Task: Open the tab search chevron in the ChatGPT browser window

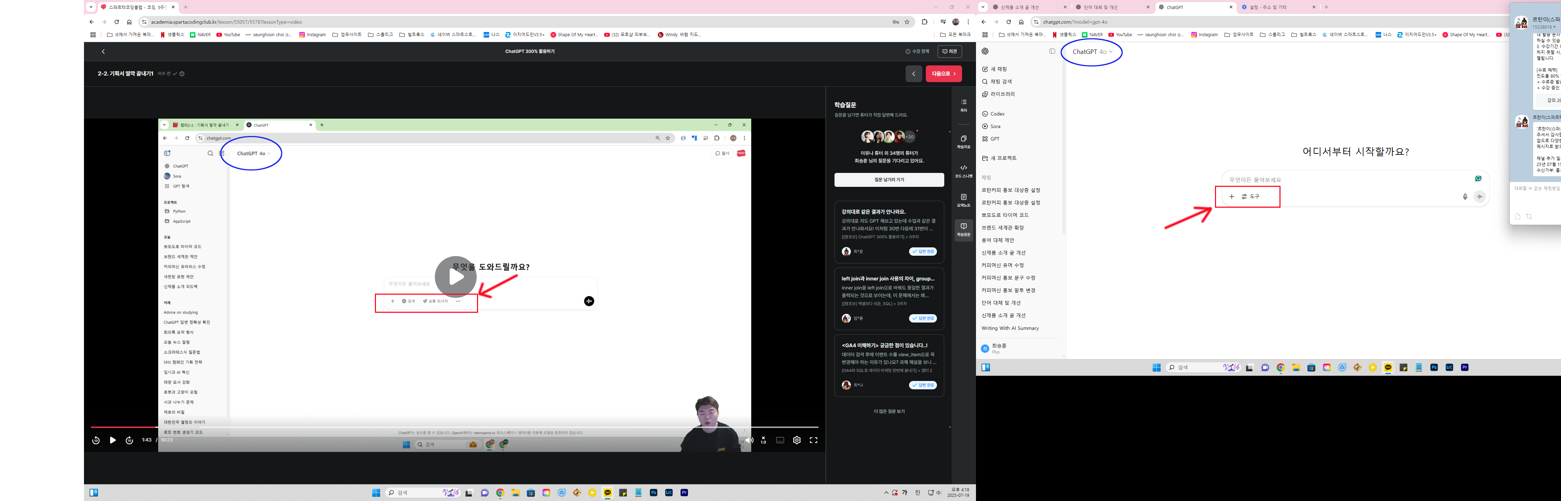Action: point(982,7)
